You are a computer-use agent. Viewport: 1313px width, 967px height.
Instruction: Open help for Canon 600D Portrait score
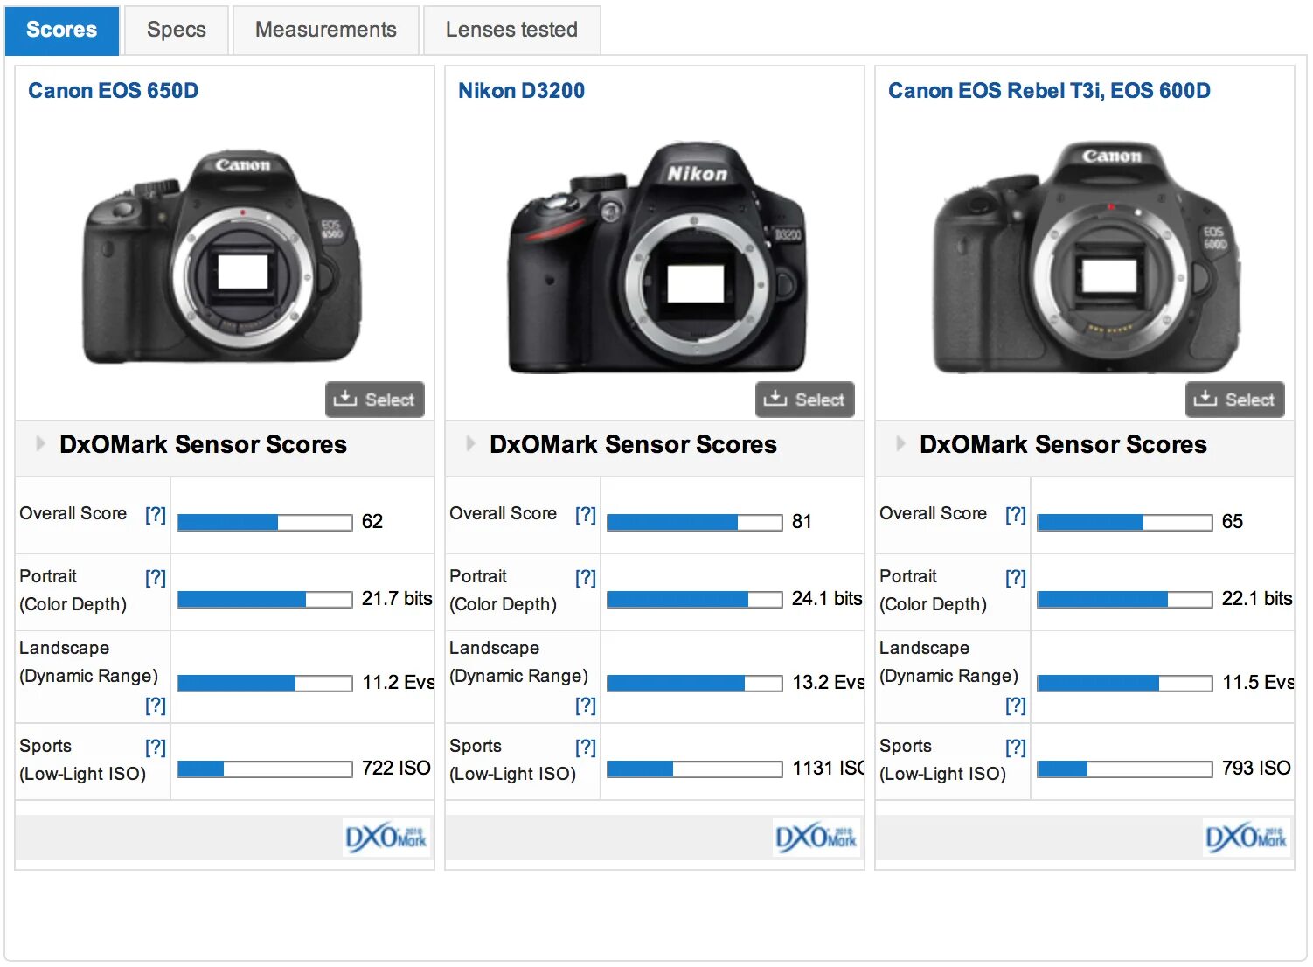click(x=1016, y=578)
